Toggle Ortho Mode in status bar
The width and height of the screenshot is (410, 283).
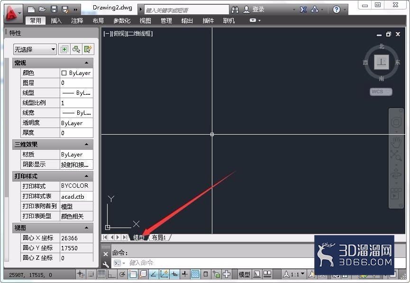112,274
